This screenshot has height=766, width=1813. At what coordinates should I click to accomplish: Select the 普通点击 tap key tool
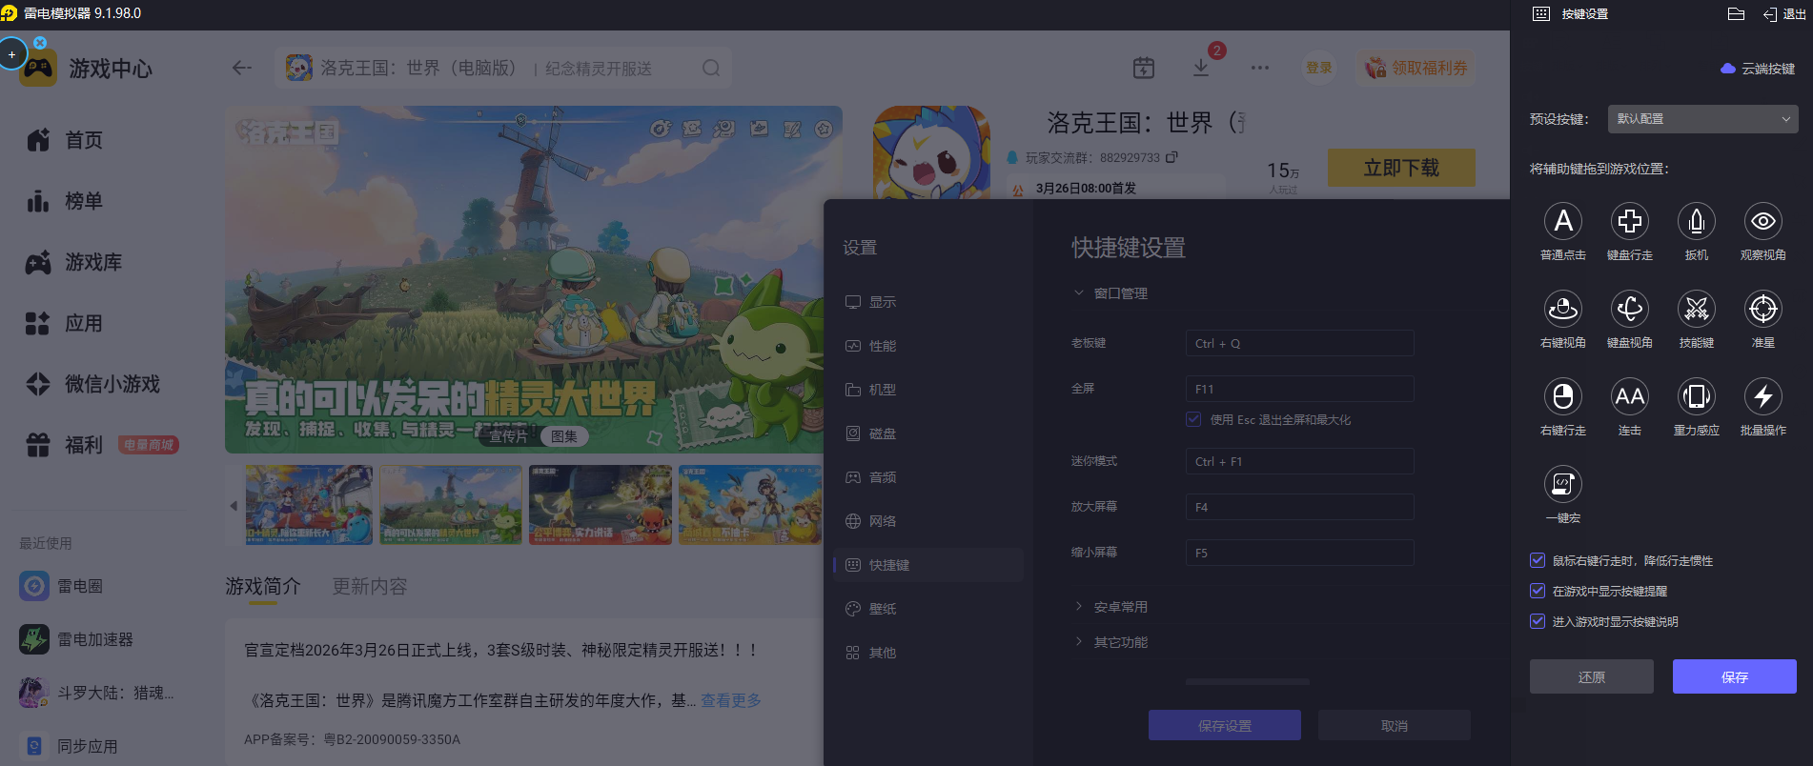click(1563, 221)
